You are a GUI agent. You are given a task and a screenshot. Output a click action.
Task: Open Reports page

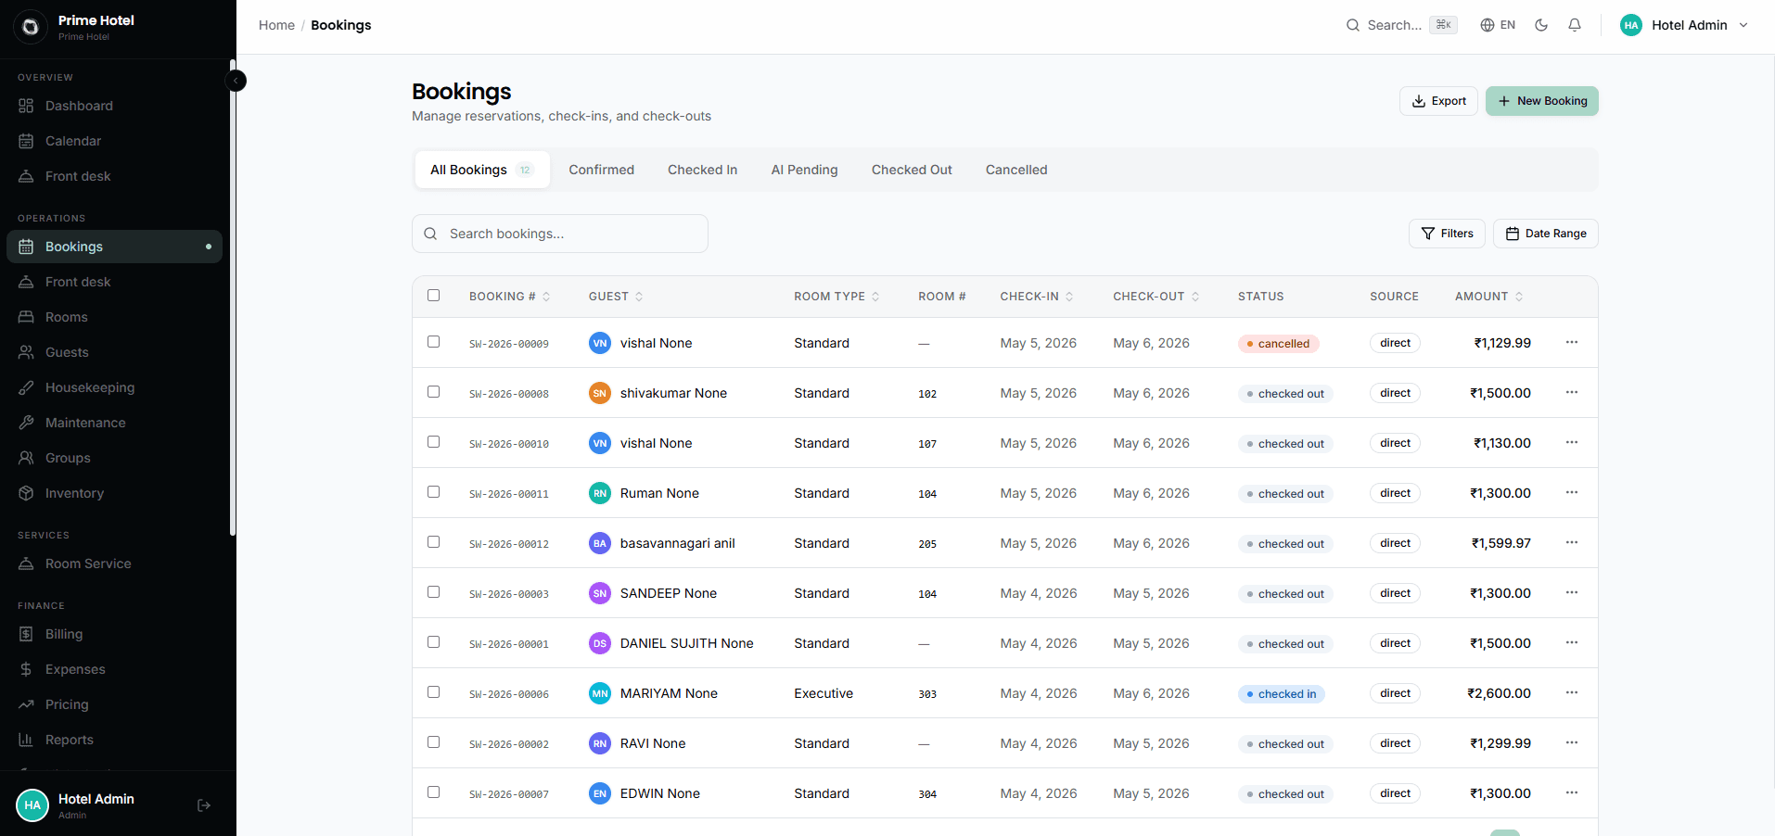(114, 740)
